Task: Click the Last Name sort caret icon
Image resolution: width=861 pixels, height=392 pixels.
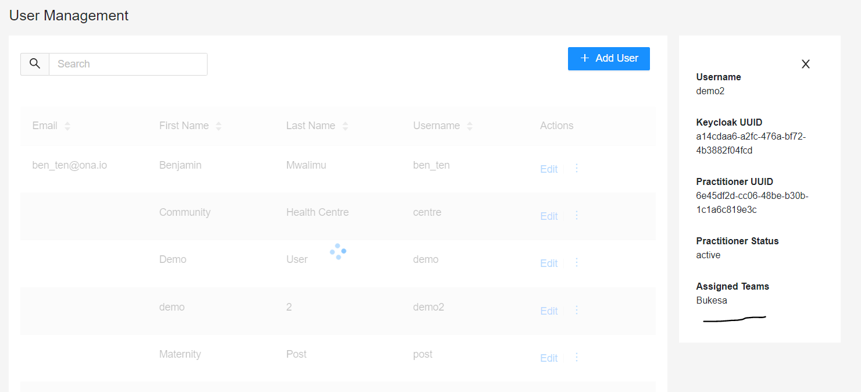Action: (x=345, y=126)
